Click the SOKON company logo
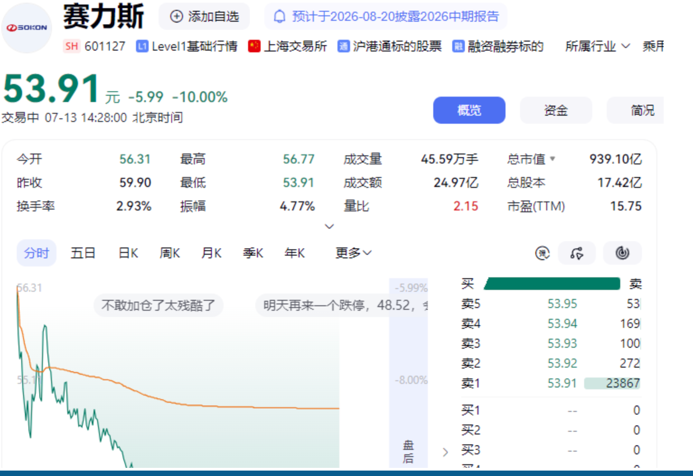 pyautogui.click(x=27, y=28)
